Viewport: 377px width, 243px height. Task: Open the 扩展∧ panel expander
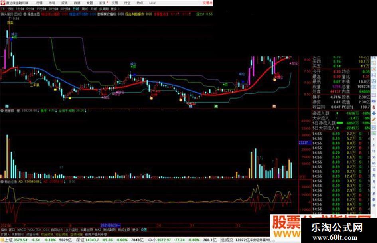pos(5,234)
